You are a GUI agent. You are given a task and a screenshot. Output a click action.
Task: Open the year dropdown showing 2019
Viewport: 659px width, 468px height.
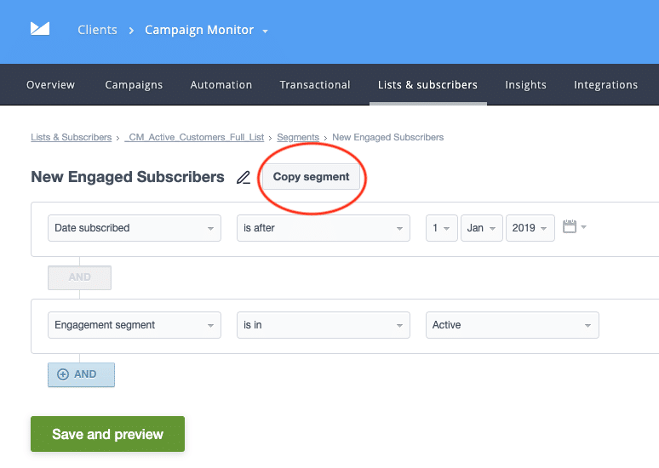pos(530,228)
